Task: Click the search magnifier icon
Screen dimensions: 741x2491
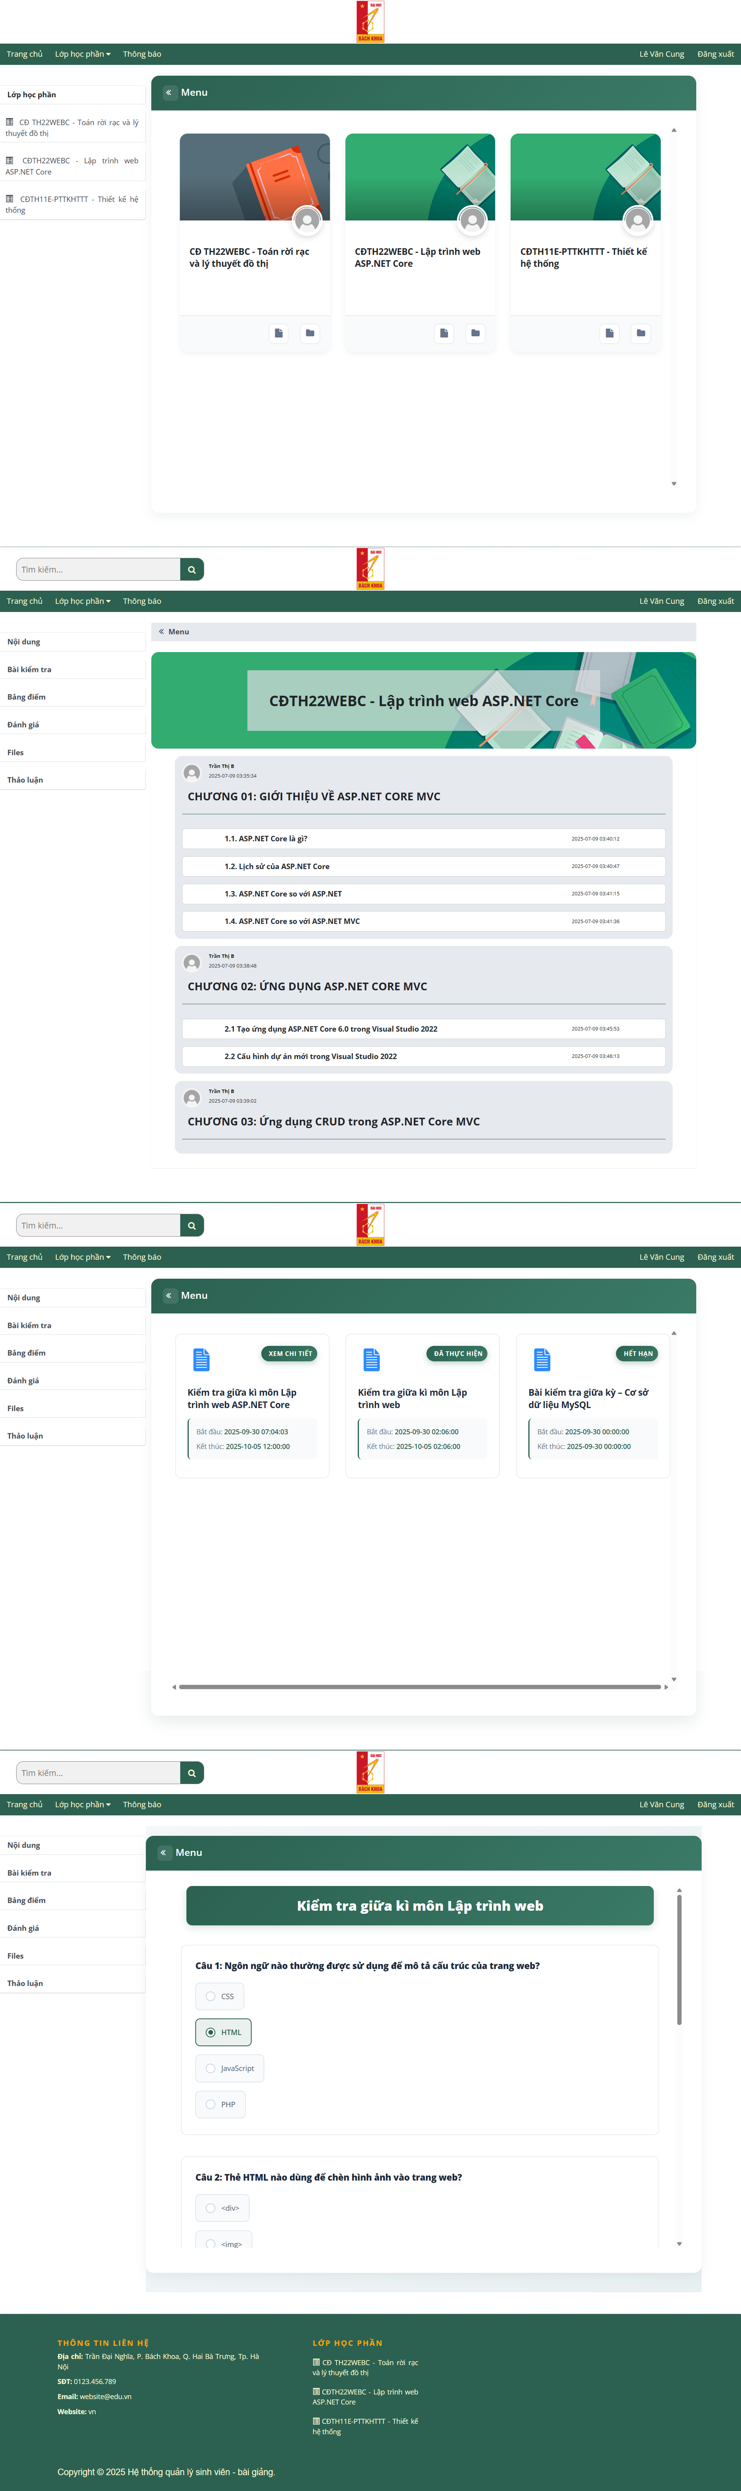Action: [191, 569]
